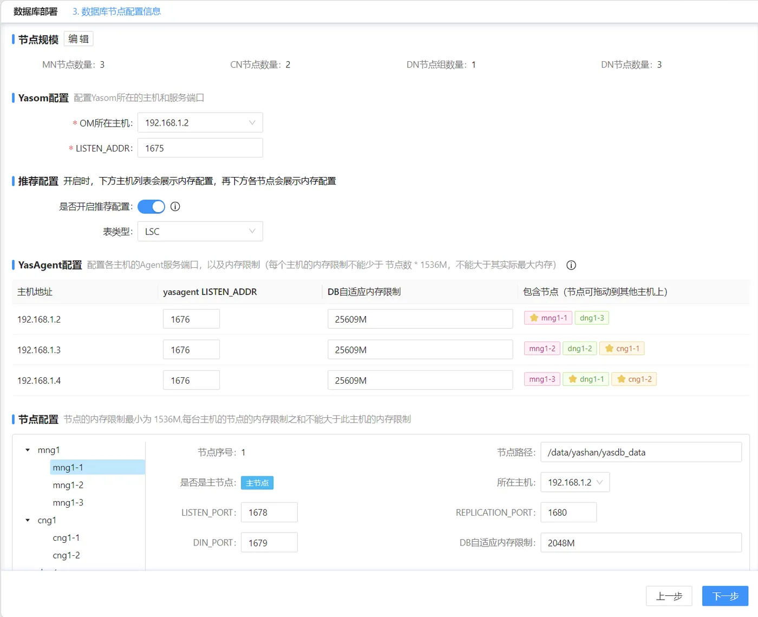
Task: Open the 表类型 LSC dropdown
Action: coord(200,232)
